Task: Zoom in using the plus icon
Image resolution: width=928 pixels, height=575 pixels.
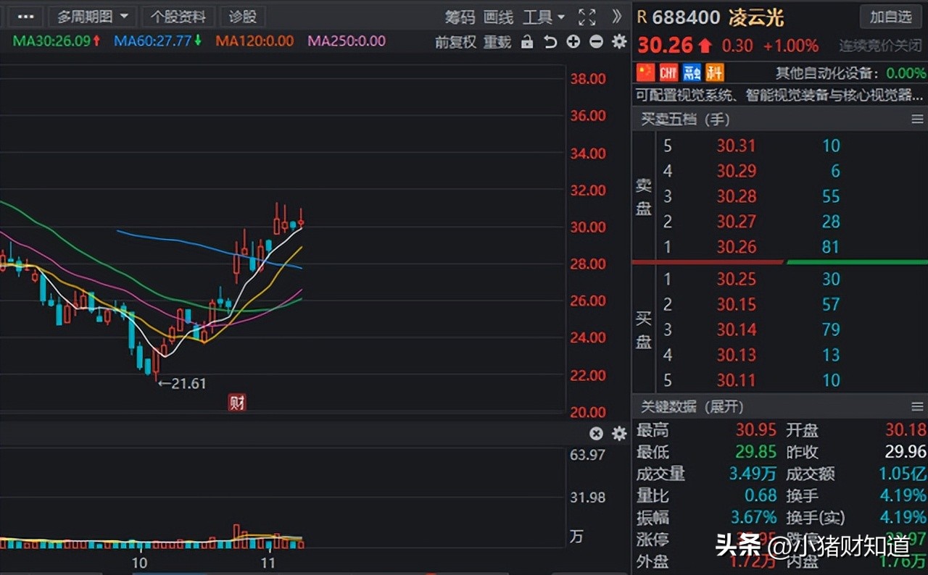Action: (x=573, y=42)
